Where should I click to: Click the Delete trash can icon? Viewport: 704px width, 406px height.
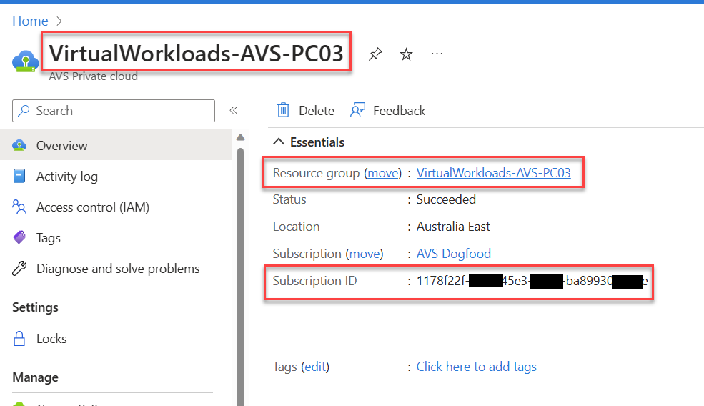[283, 110]
